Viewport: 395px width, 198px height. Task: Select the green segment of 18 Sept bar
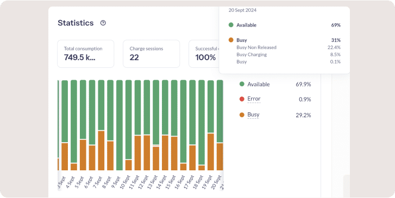pyautogui.click(x=202, y=122)
